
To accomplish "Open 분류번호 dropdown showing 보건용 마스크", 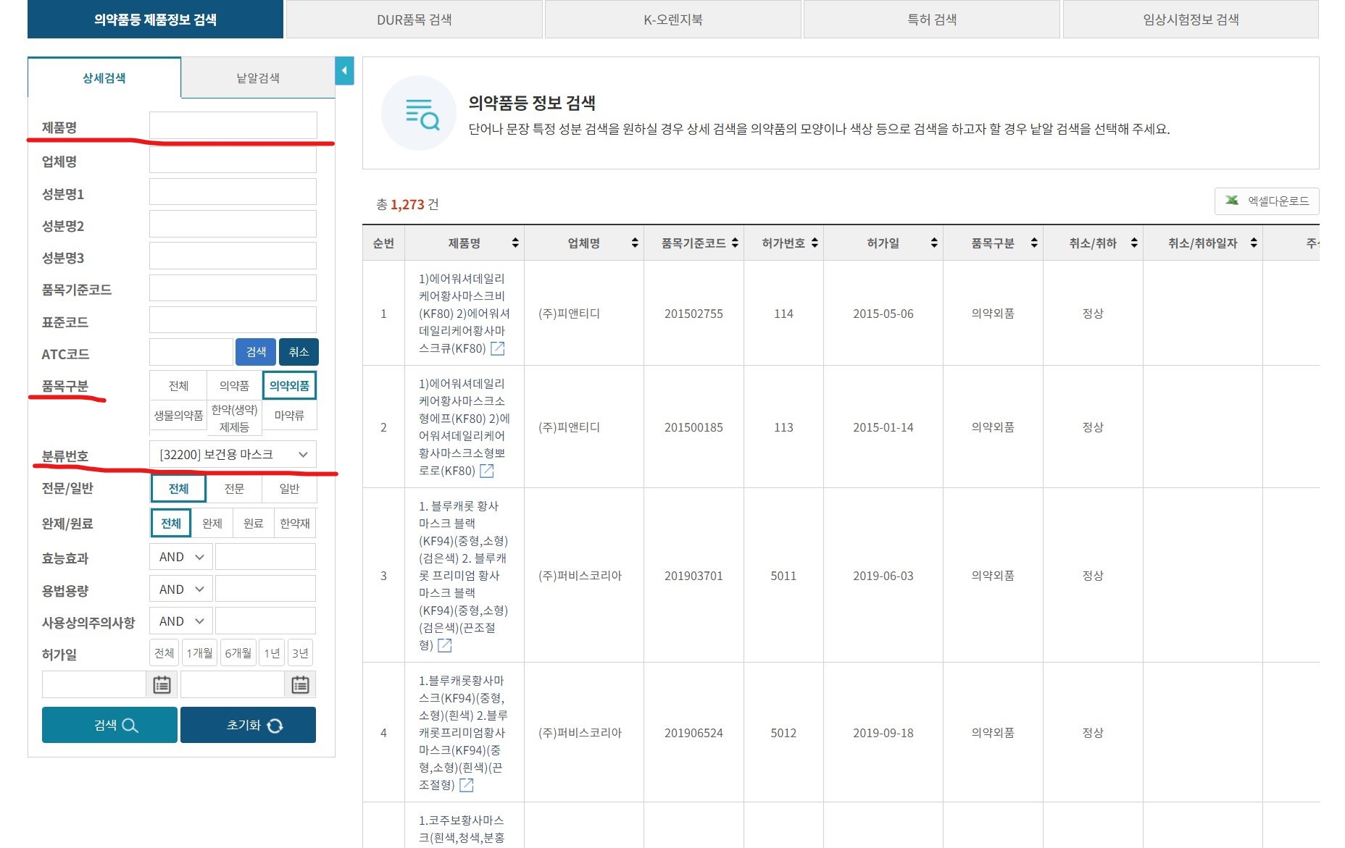I will pyautogui.click(x=233, y=455).
